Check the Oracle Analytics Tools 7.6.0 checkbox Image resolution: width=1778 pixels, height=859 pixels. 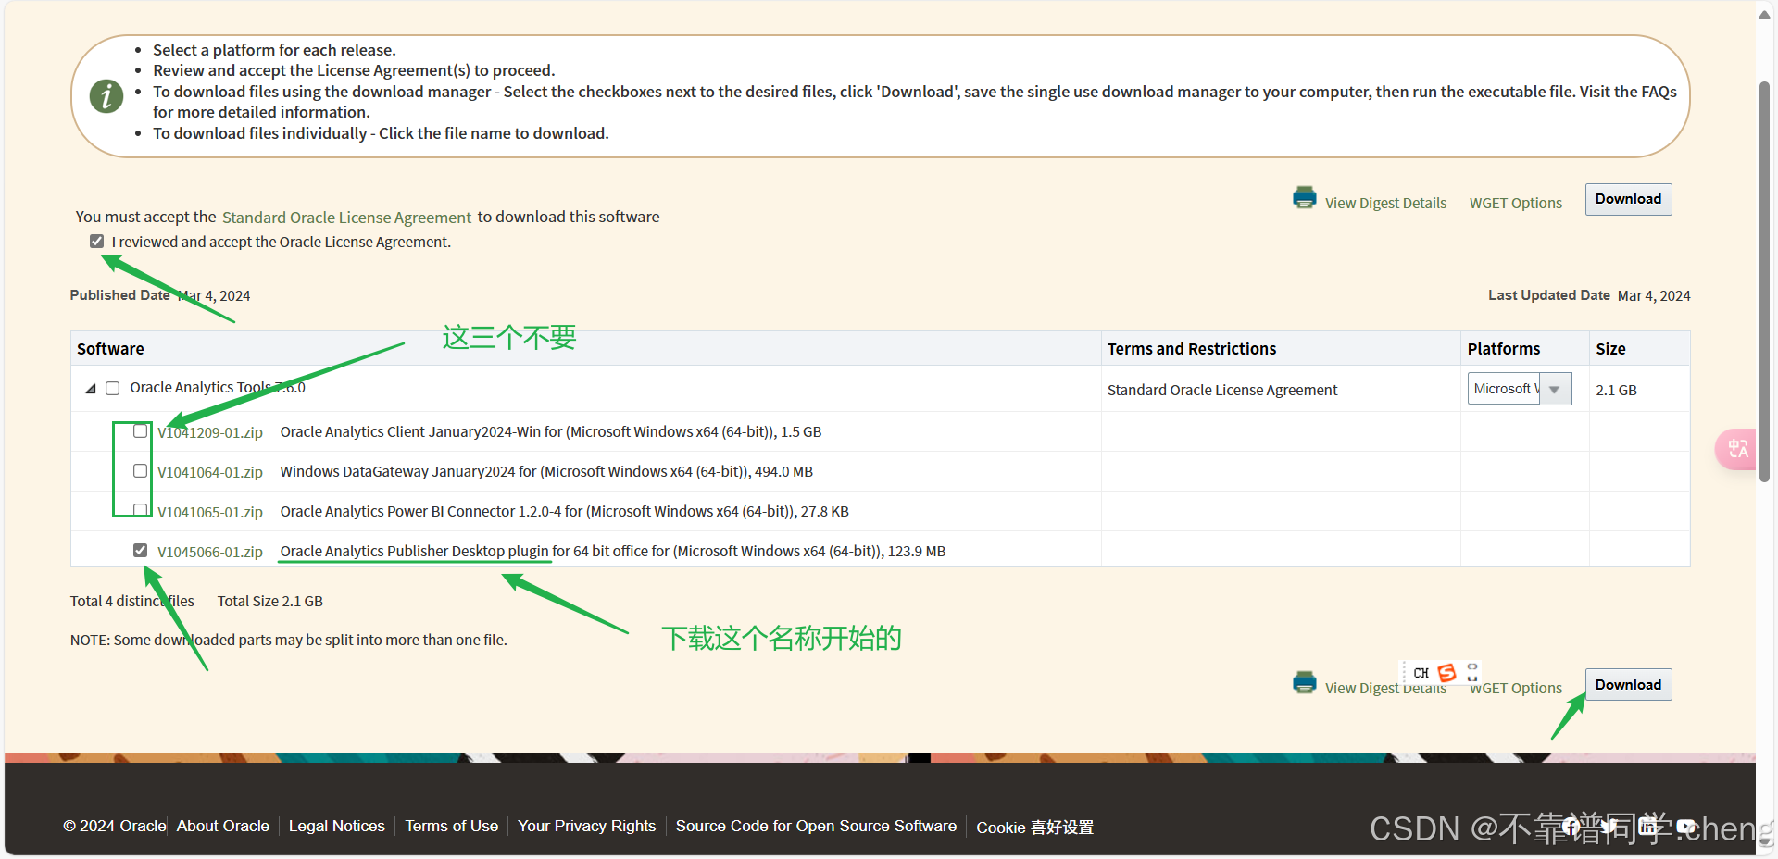pyautogui.click(x=112, y=388)
